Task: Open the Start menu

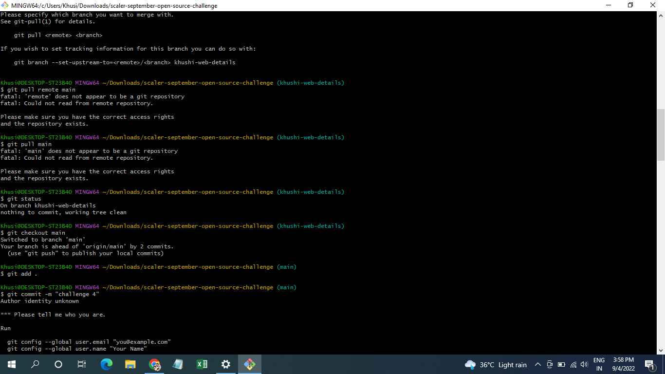Action: tap(11, 364)
